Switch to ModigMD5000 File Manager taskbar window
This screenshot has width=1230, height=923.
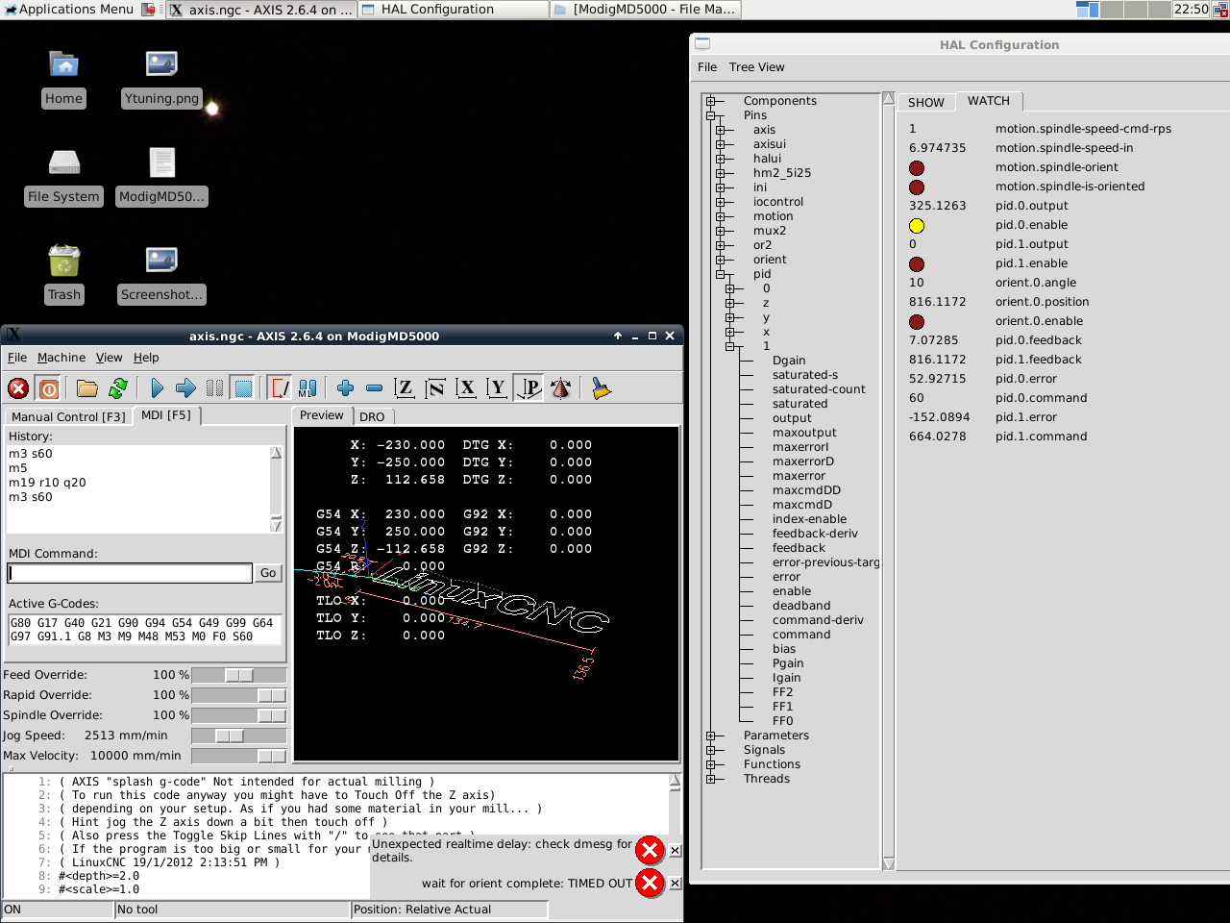[x=645, y=9]
